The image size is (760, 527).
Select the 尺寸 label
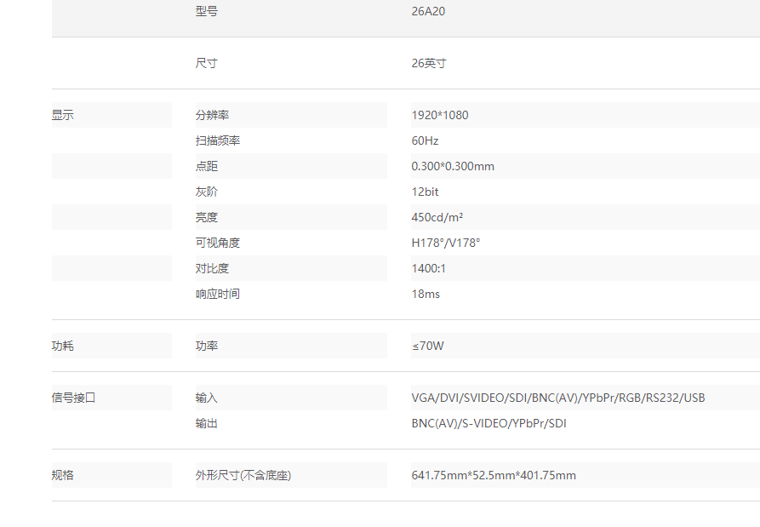point(207,63)
